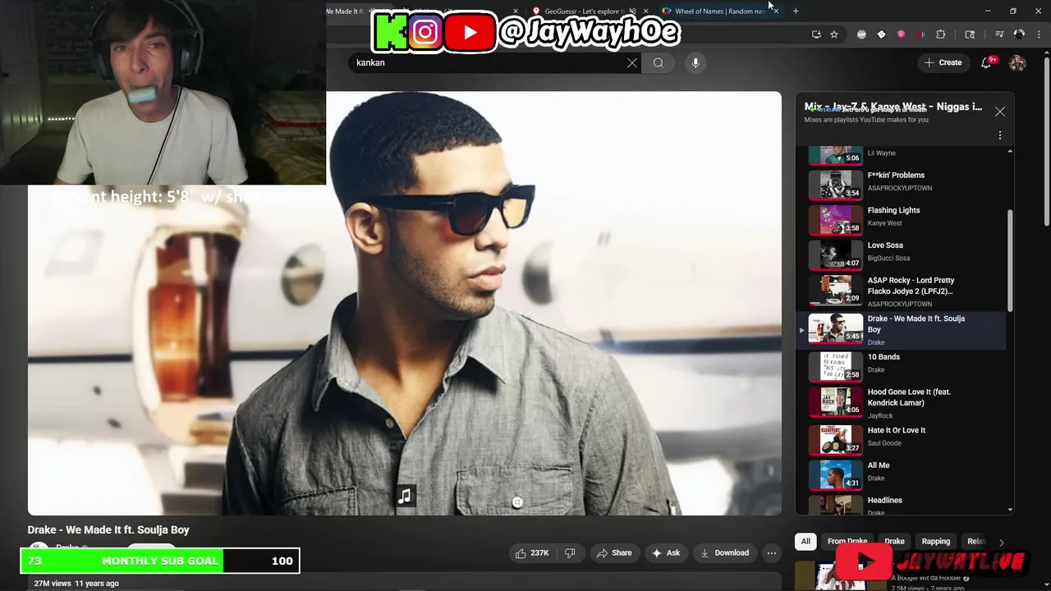
Task: Bookmark this page with star icon
Action: point(834,34)
